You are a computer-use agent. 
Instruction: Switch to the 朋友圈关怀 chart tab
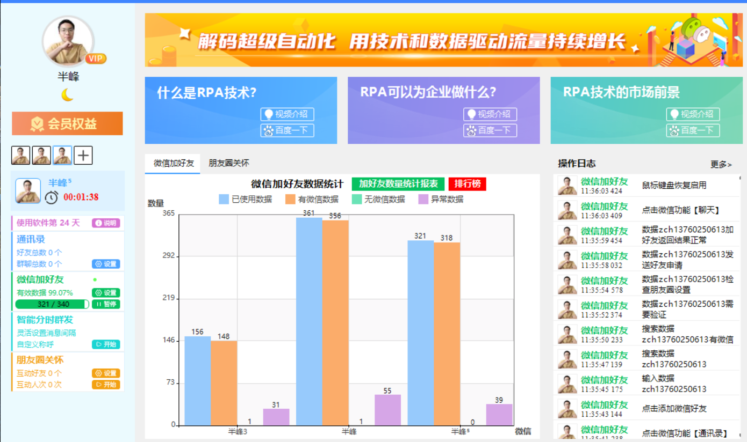[x=229, y=163]
